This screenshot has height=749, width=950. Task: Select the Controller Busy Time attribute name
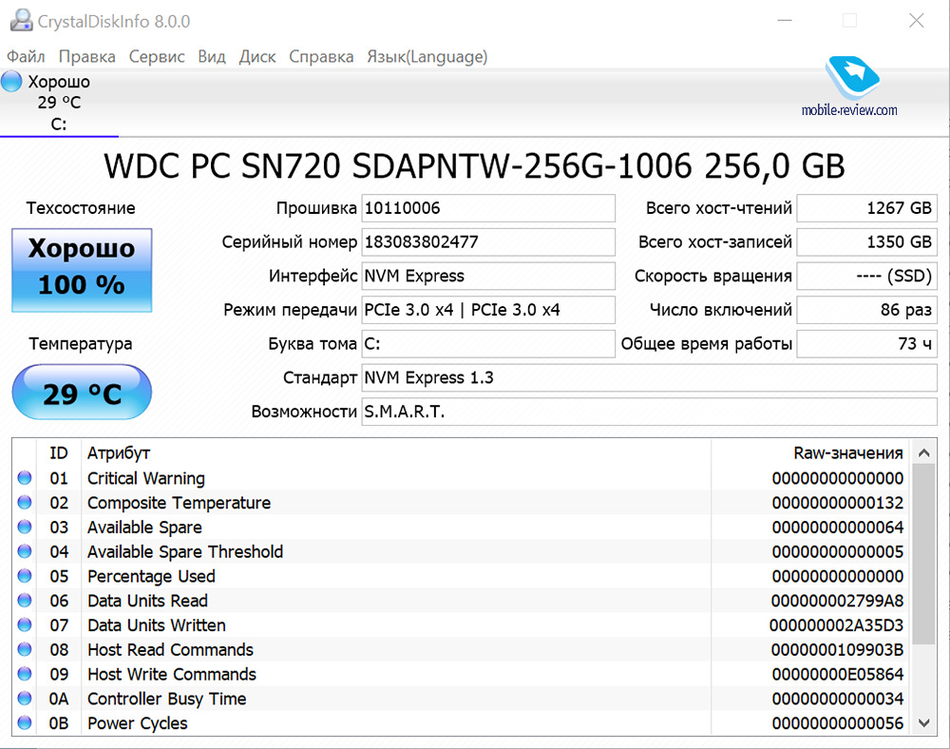(166, 699)
